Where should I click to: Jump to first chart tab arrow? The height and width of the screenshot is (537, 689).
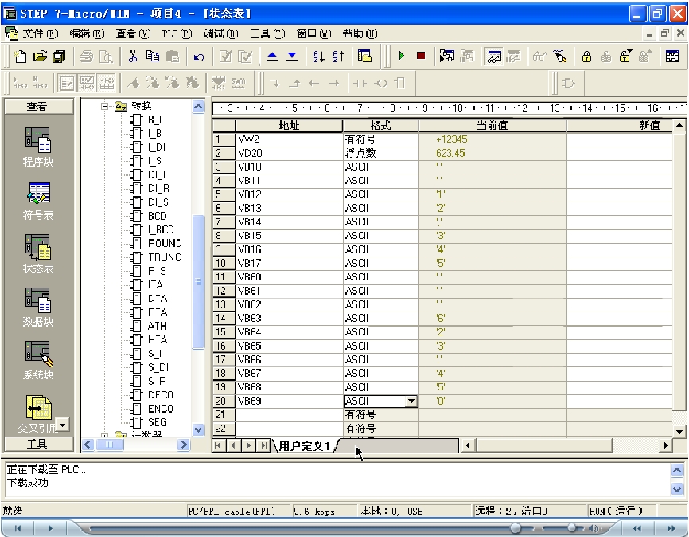[x=218, y=445]
